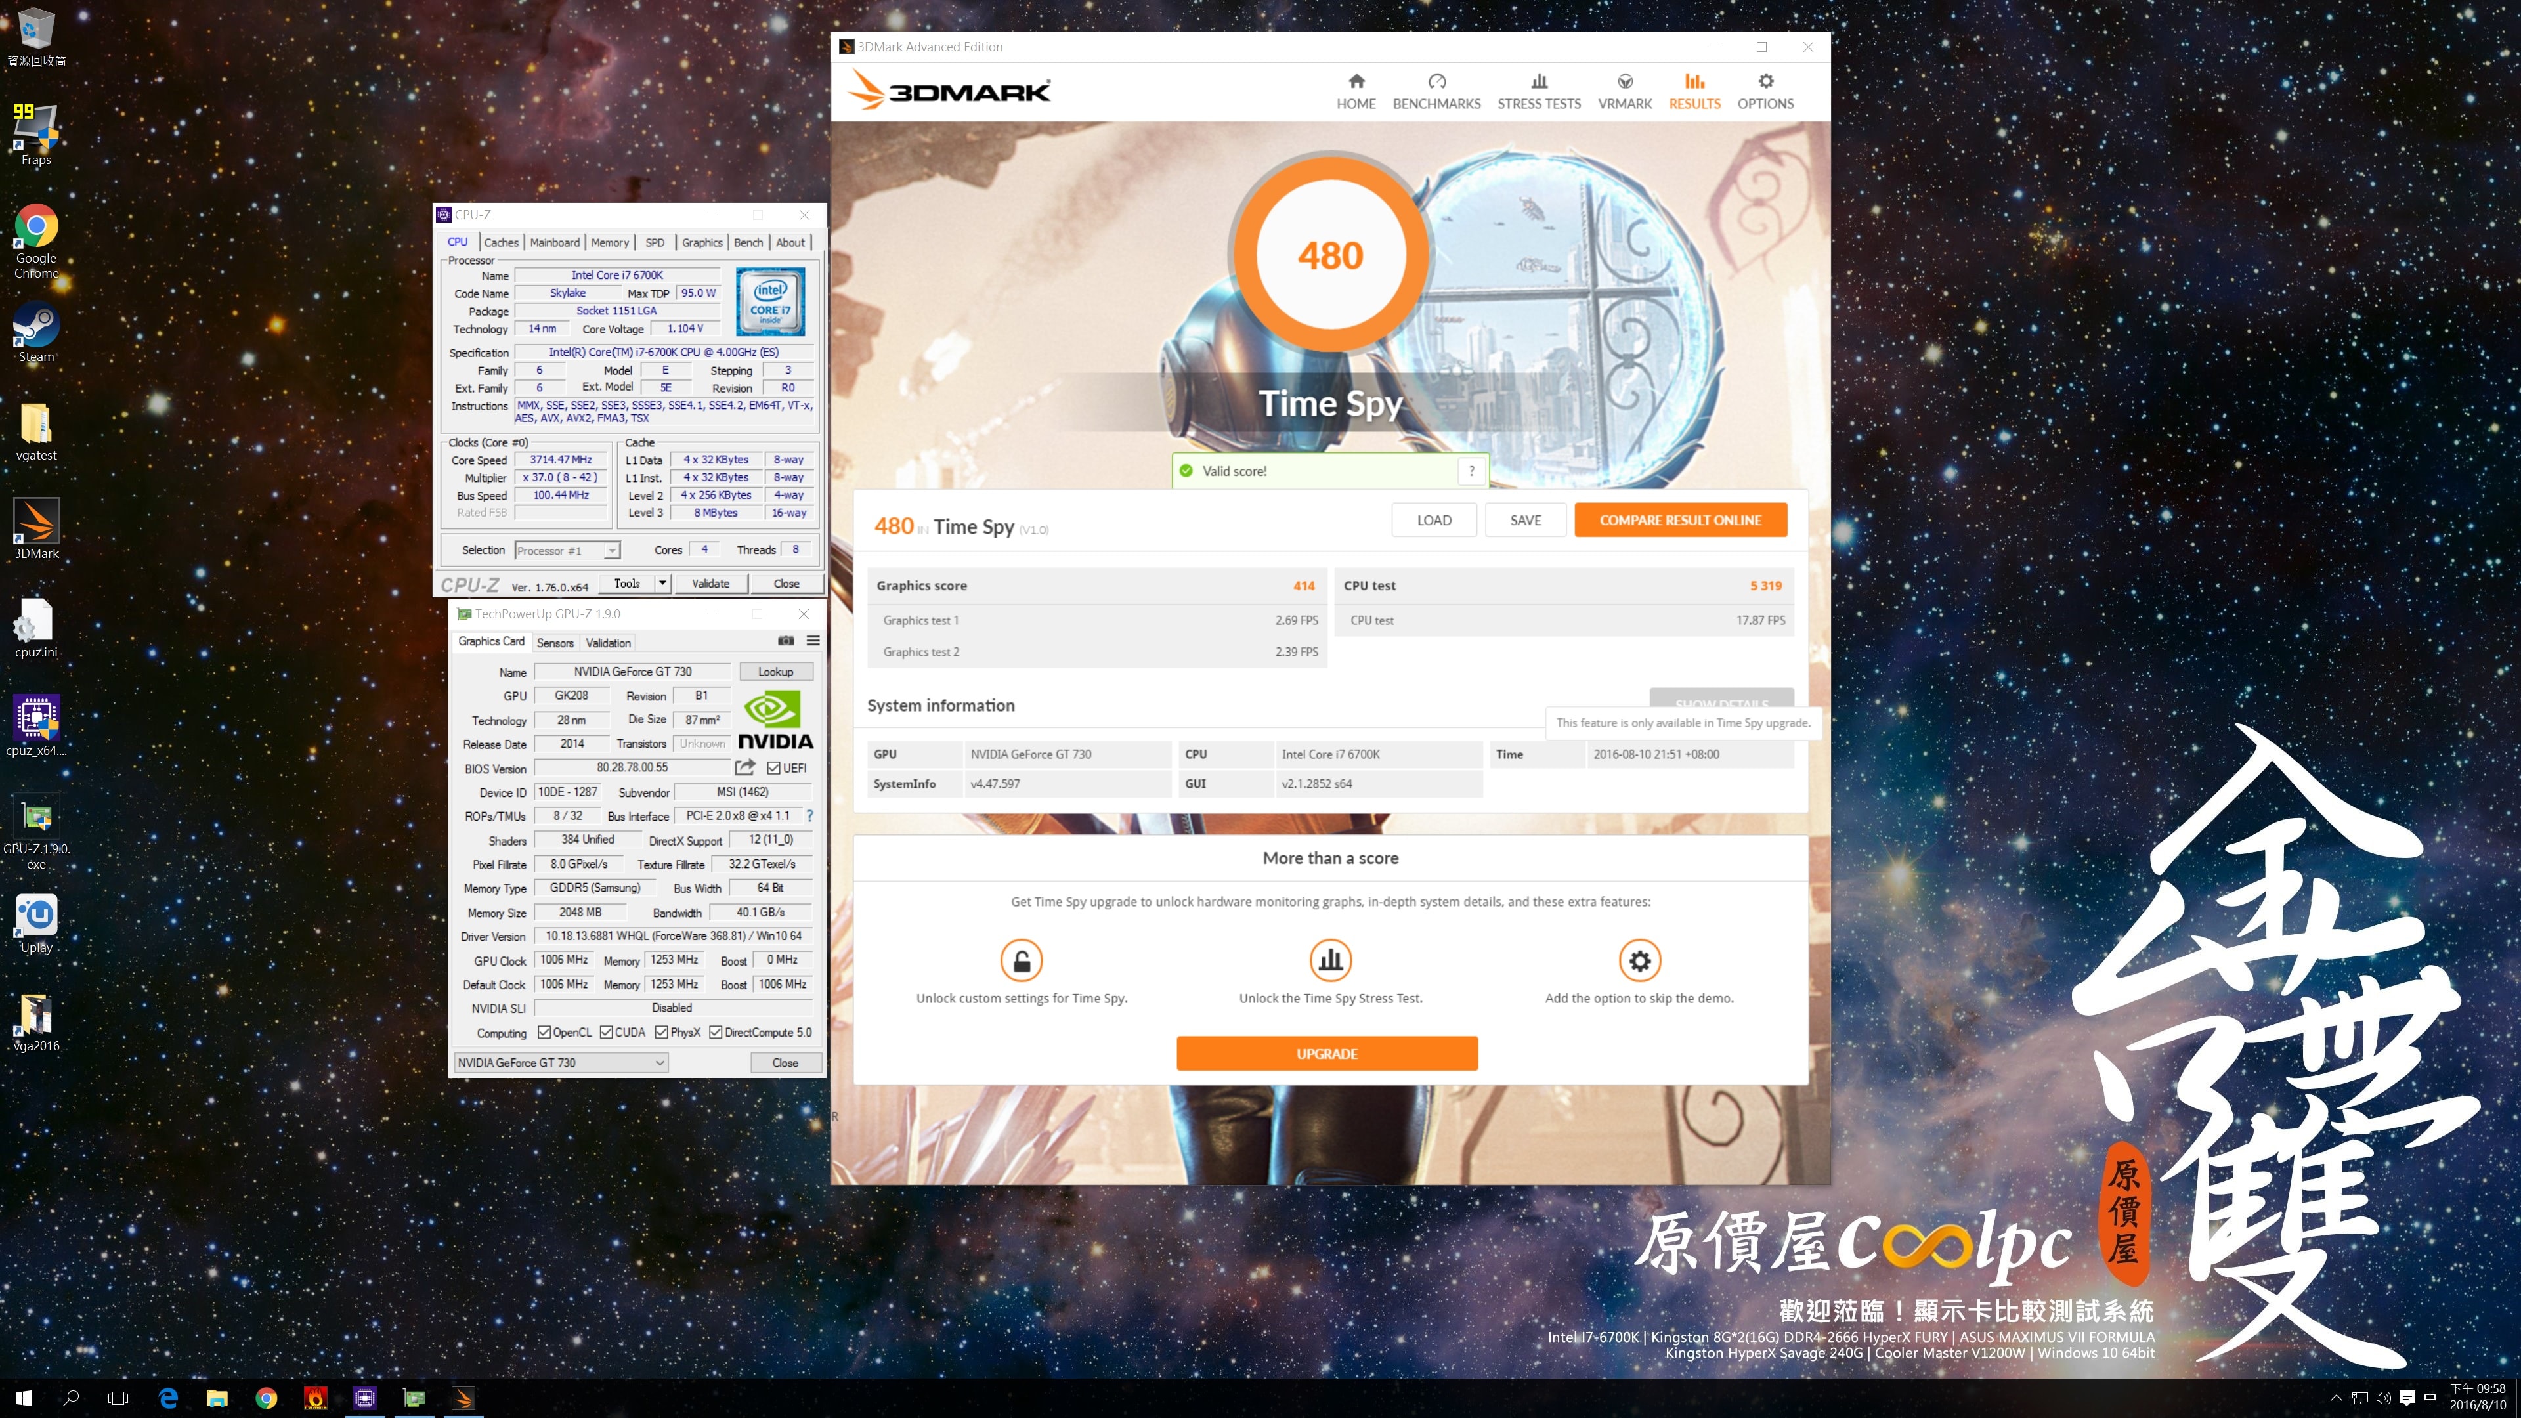This screenshot has width=2521, height=1418.
Task: Click File Explorer in the taskbar
Action: click(x=217, y=1398)
